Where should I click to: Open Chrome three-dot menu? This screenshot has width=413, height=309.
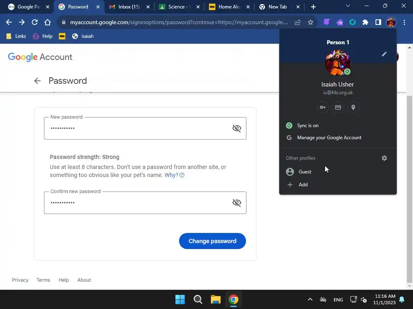pyautogui.click(x=404, y=23)
